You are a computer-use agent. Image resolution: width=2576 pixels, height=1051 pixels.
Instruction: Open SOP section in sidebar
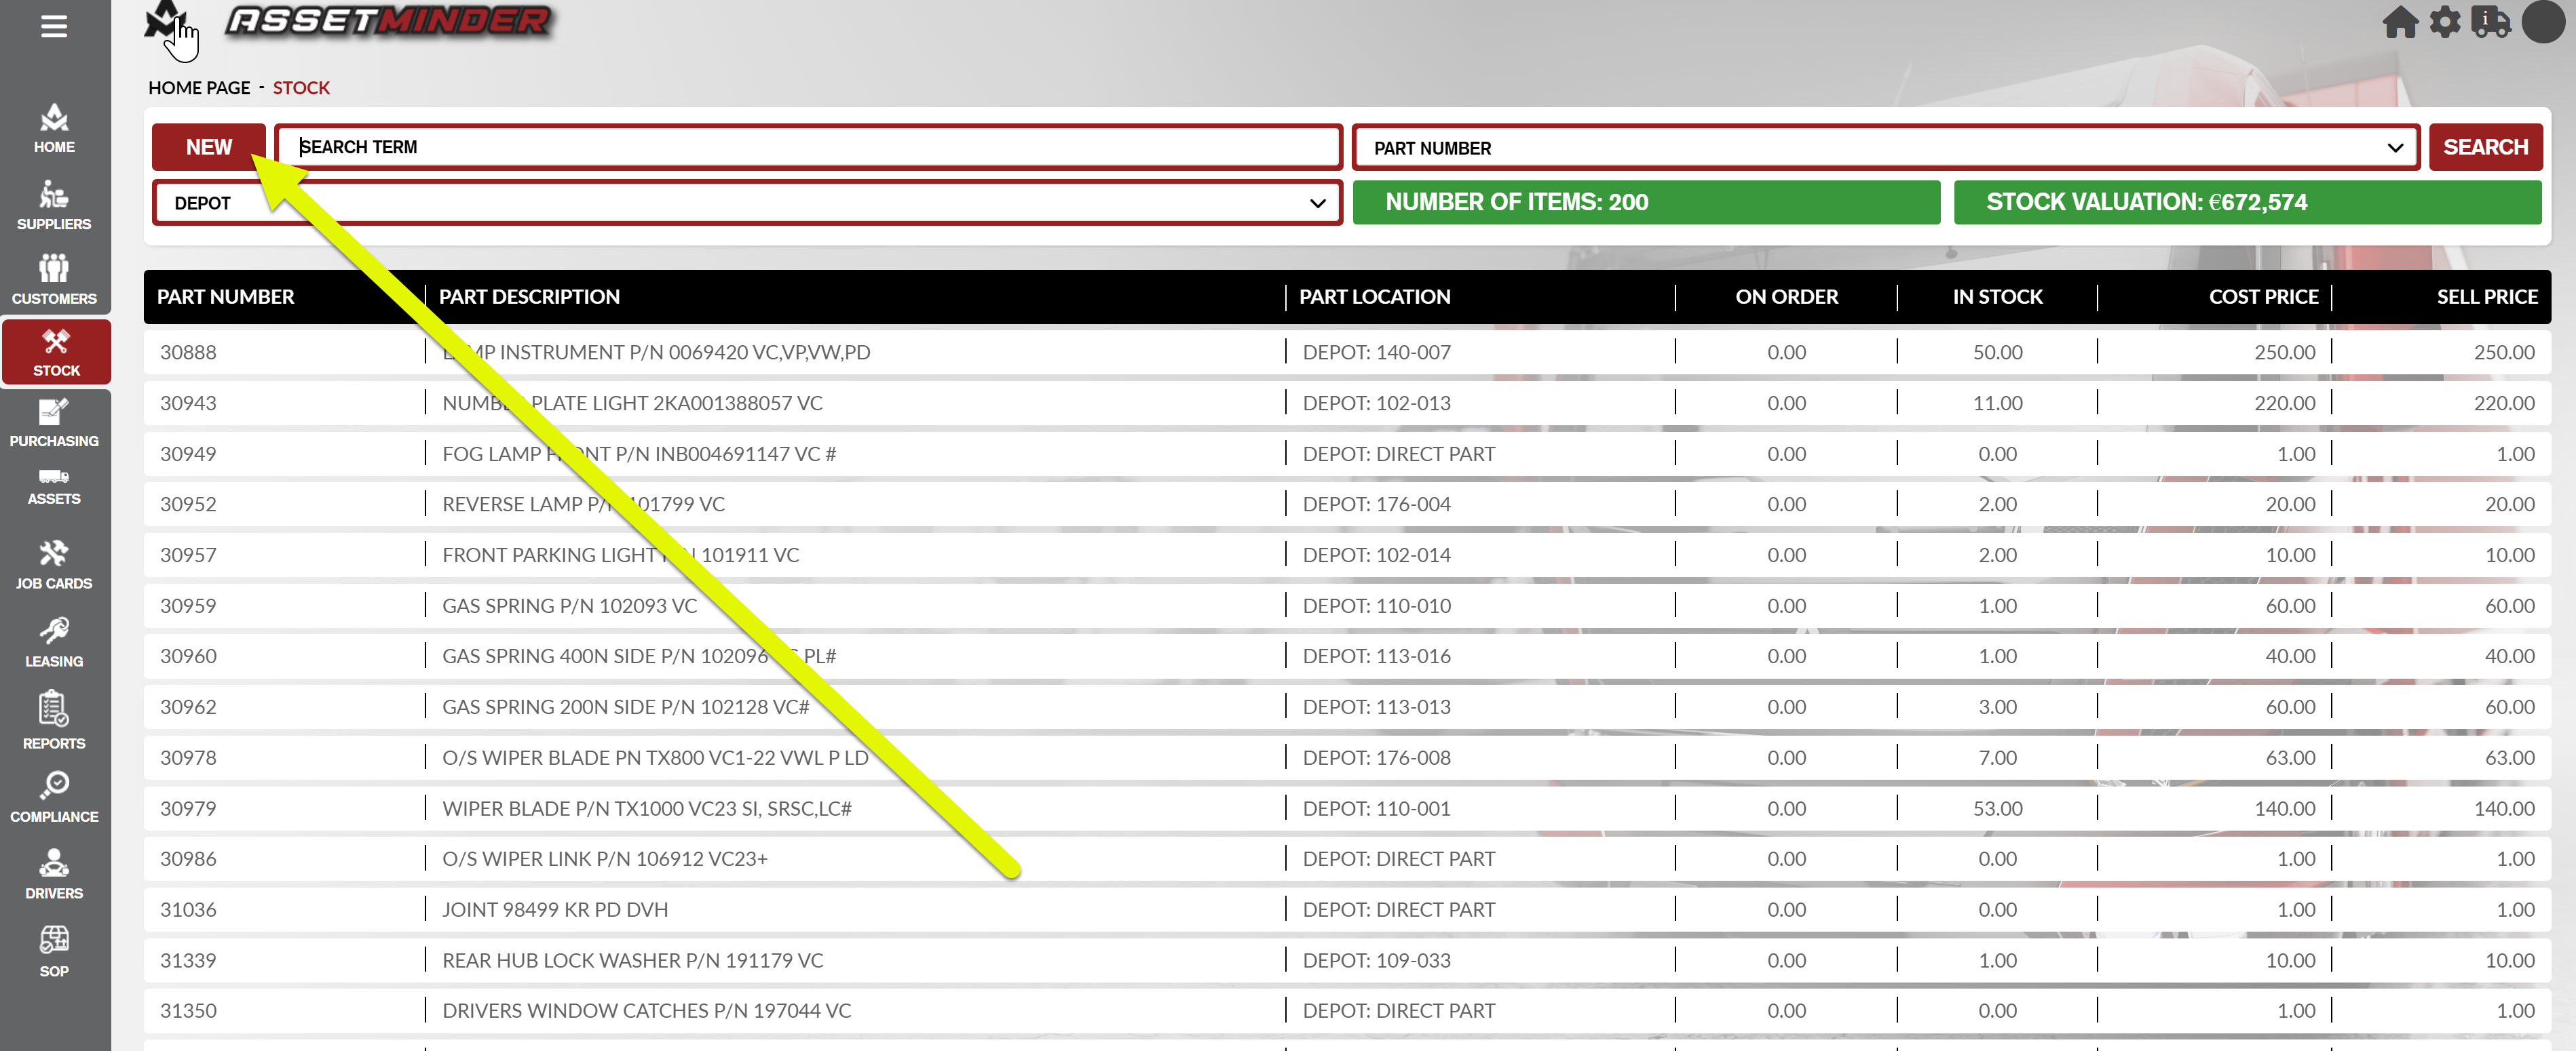pyautogui.click(x=54, y=952)
